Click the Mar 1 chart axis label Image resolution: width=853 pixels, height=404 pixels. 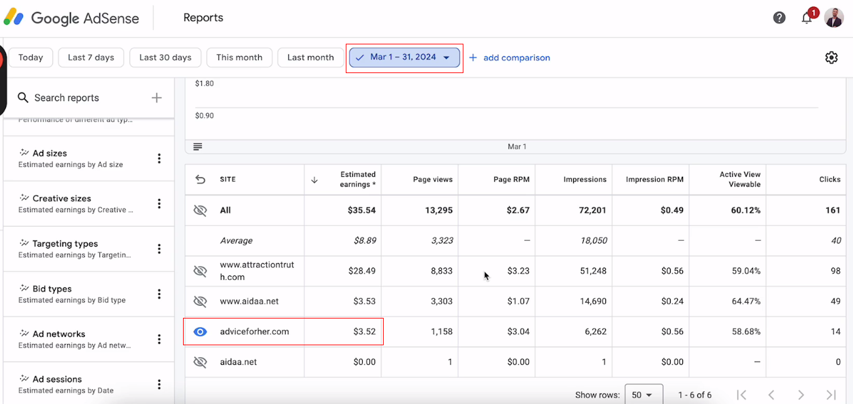click(x=517, y=147)
